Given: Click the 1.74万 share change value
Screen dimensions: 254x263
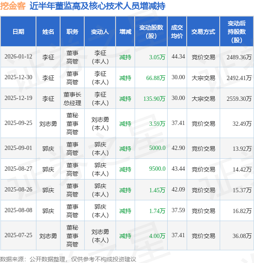Looking at the screenshot, I should (x=157, y=211).
